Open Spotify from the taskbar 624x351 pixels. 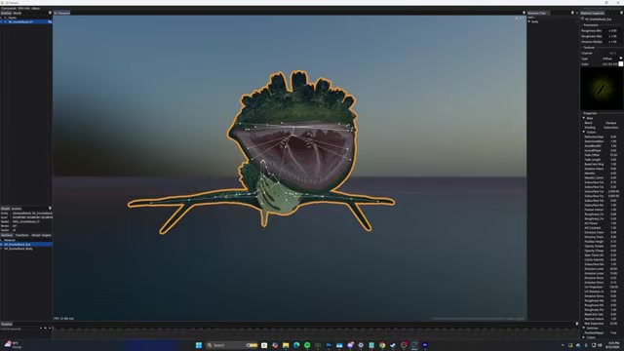coord(307,345)
